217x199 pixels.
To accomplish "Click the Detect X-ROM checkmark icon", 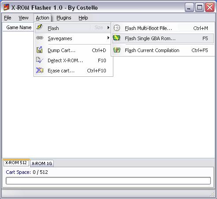I will (39, 60).
